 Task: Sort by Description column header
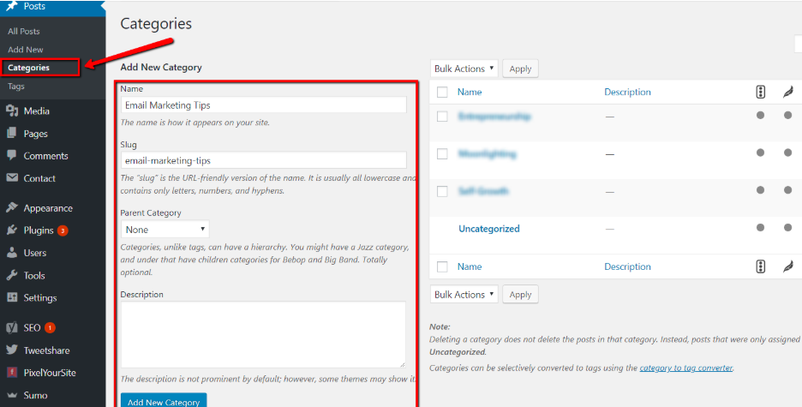(x=627, y=92)
